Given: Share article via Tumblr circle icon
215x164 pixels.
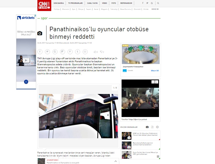Looking at the screenshot, I should (78, 51).
